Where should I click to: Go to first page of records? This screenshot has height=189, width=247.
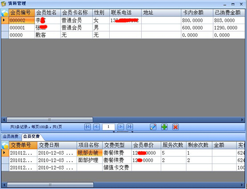[x=87, y=127]
